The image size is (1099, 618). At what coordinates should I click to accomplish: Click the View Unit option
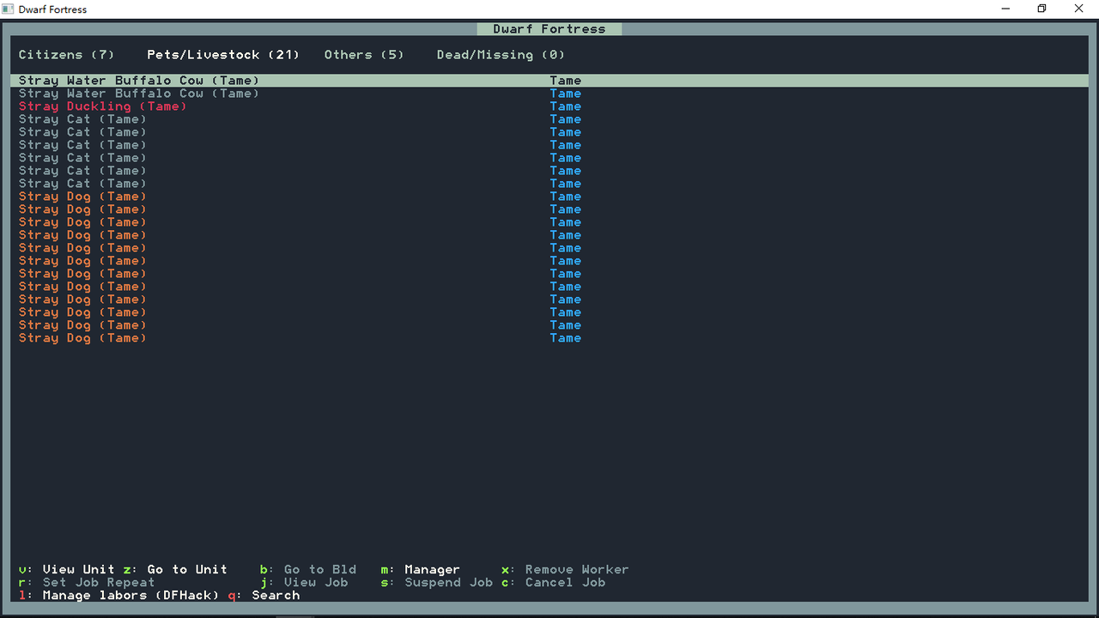coord(67,569)
